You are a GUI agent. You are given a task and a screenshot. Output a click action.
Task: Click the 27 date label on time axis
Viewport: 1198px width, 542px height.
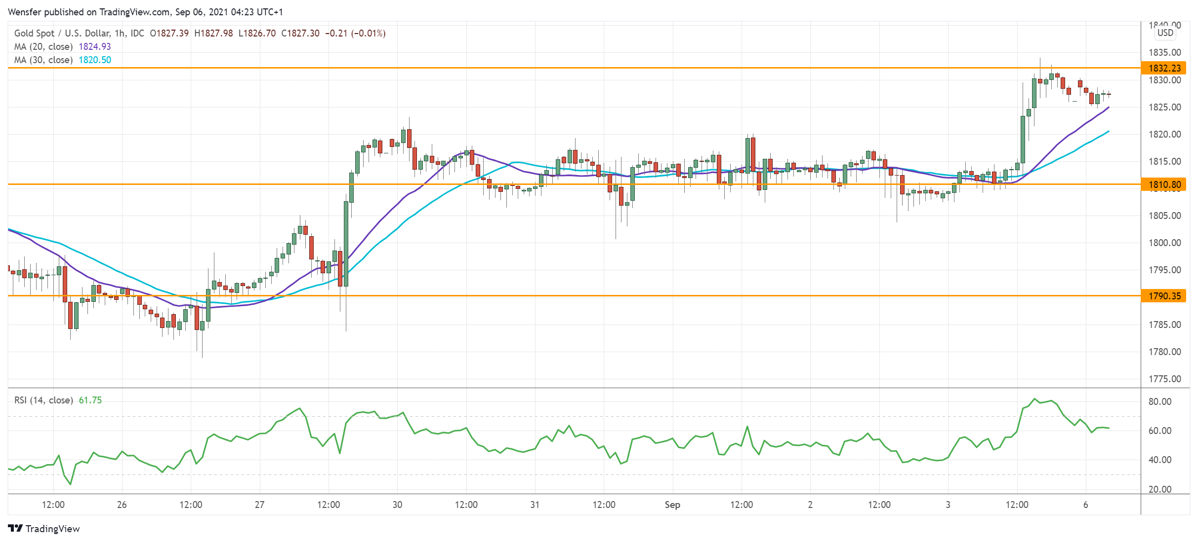259,505
